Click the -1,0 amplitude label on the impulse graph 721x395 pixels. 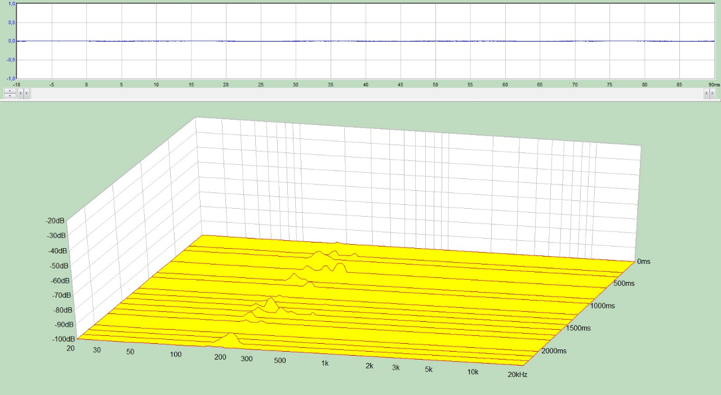11,78
